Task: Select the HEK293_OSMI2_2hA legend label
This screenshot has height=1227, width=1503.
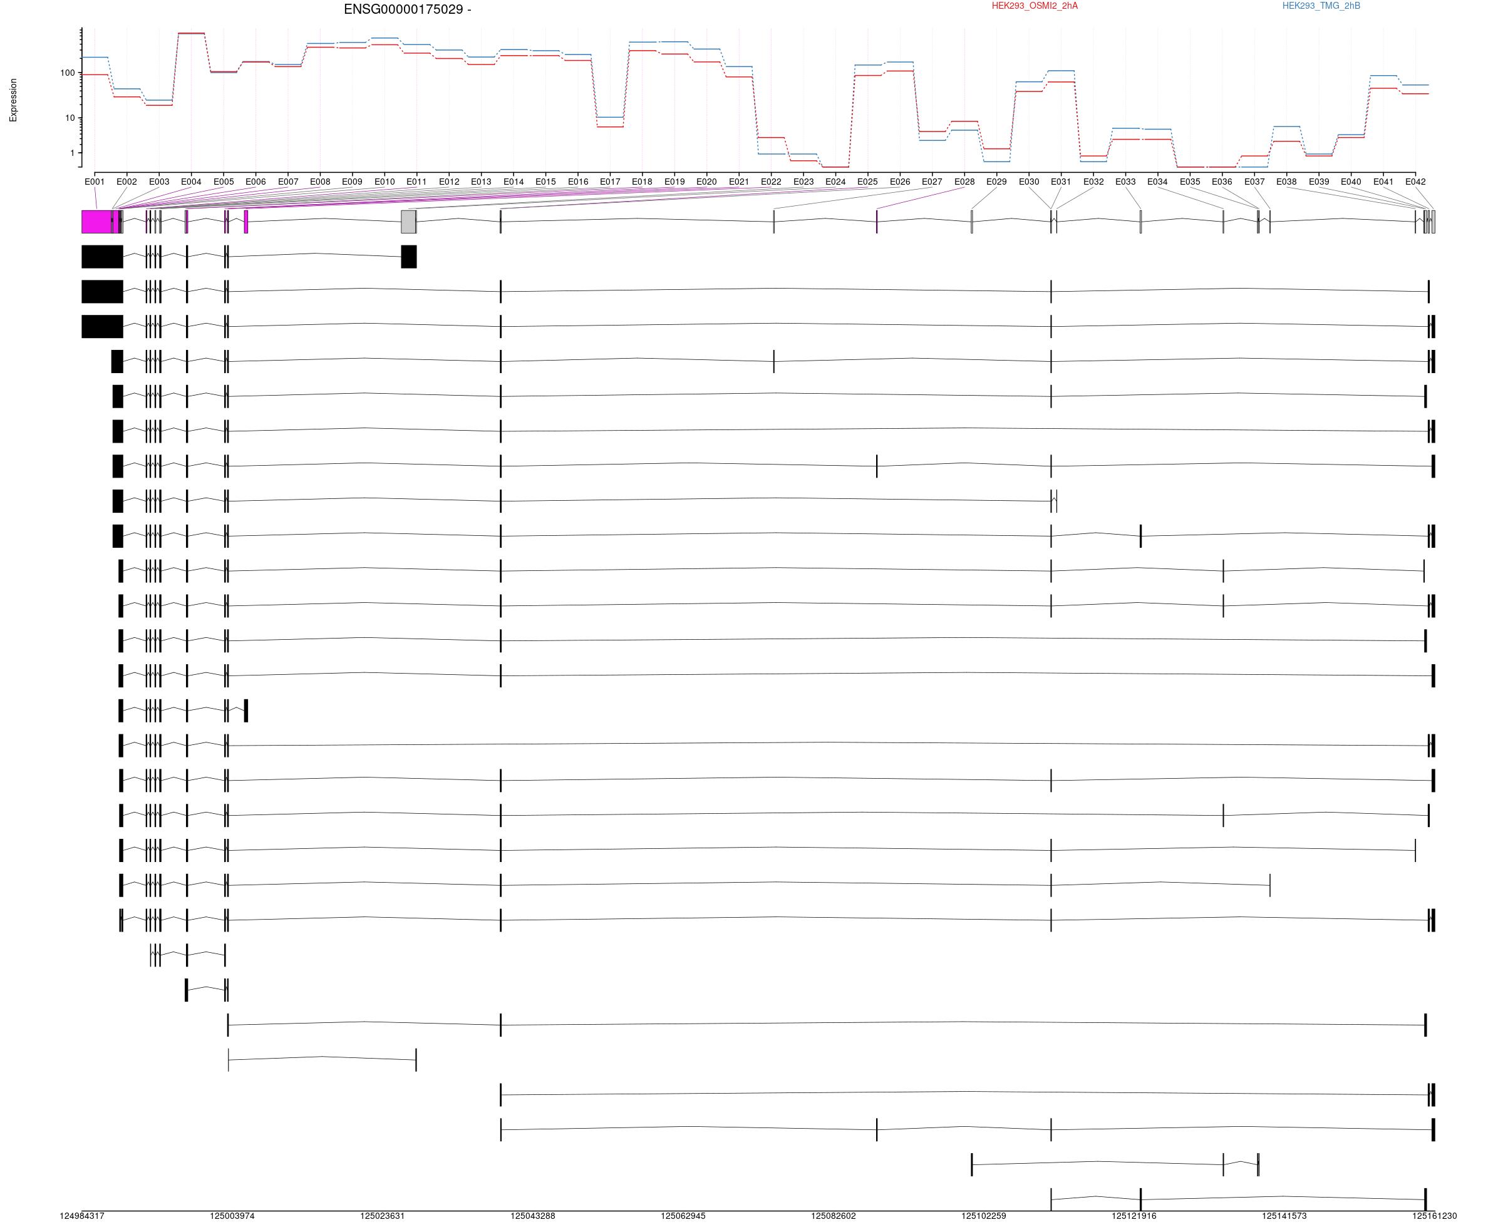Action: click(x=1035, y=6)
